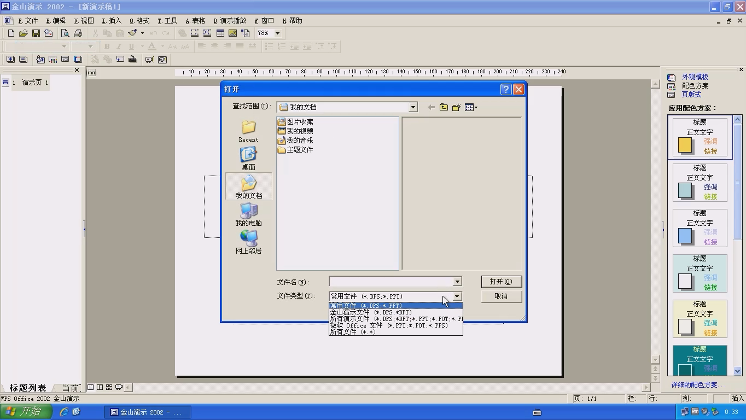Image resolution: width=746 pixels, height=420 pixels.
Task: Open the 插入 menu
Action: (x=112, y=21)
